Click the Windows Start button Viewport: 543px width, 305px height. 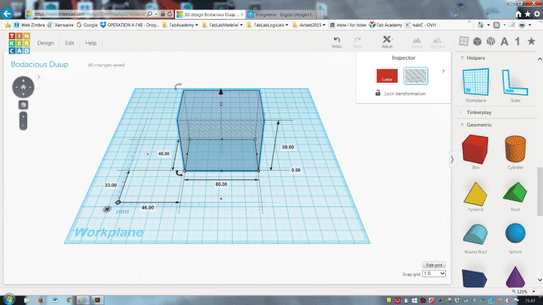click(10, 299)
